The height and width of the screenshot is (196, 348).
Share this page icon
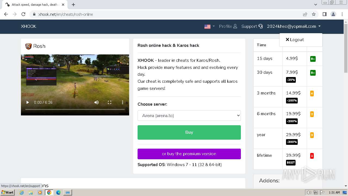click(x=305, y=14)
